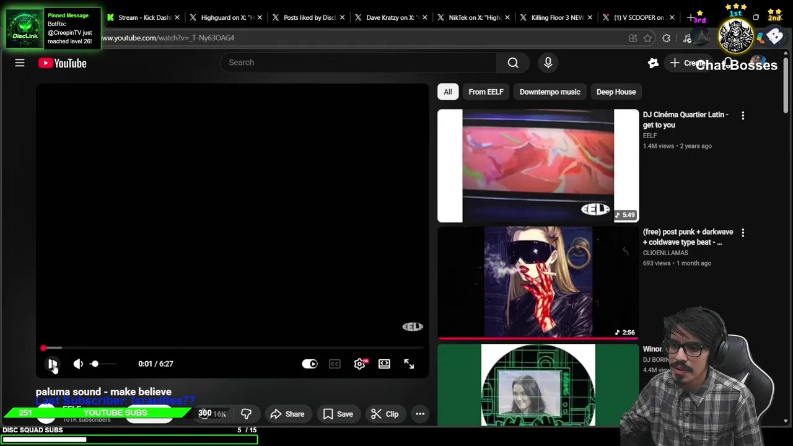Adjust the volume slider knob
793x446 pixels.
coord(94,364)
